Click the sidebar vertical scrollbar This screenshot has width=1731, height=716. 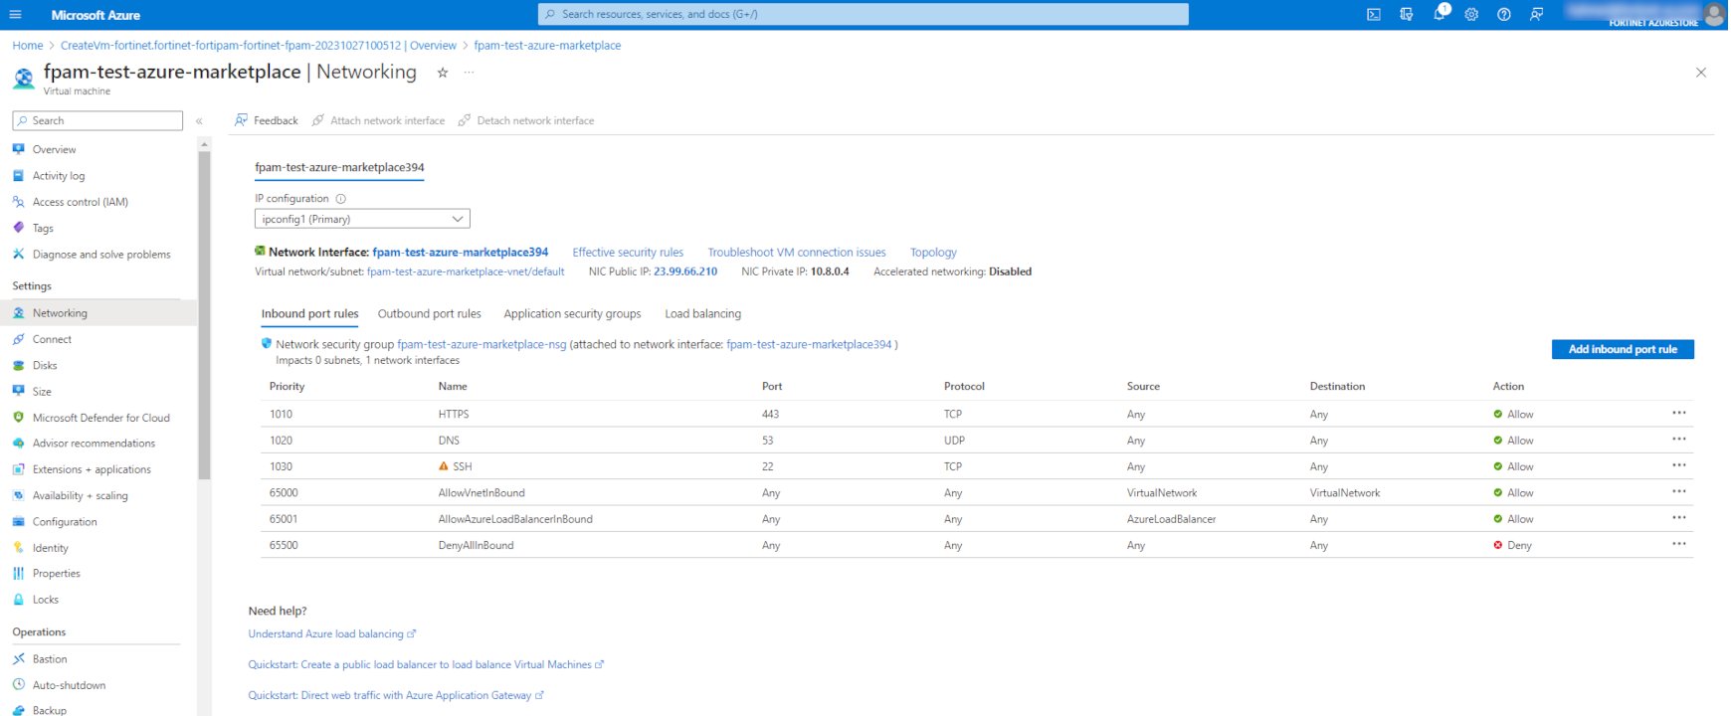[205, 314]
